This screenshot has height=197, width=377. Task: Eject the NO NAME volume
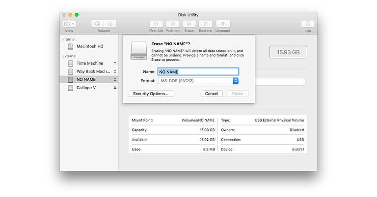pyautogui.click(x=115, y=79)
